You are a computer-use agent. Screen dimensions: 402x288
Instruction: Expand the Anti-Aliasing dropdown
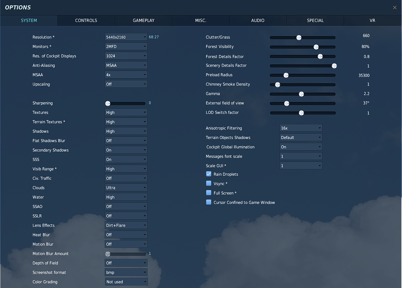126,65
